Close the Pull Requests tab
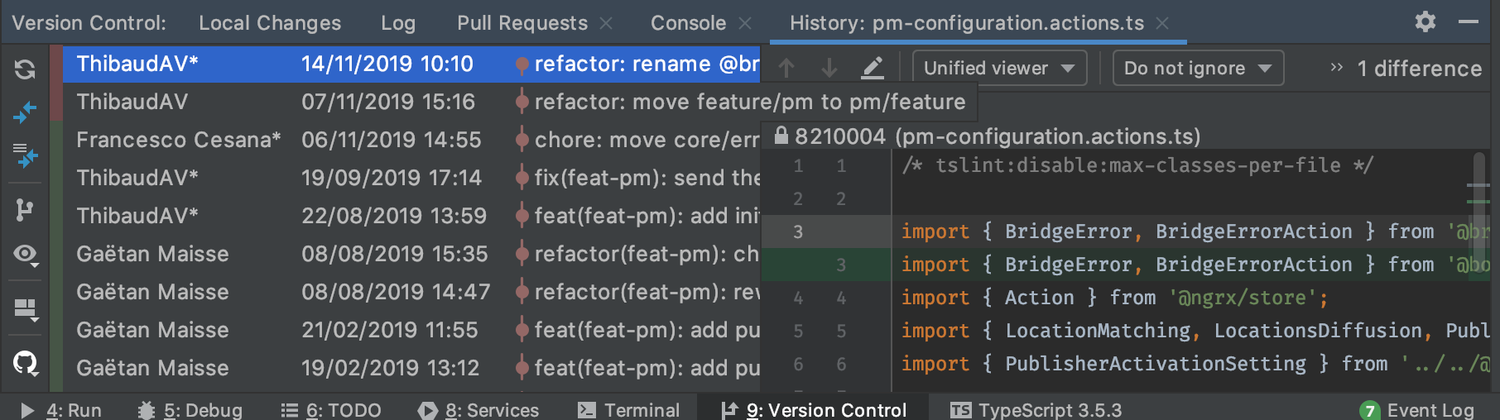 click(x=606, y=24)
